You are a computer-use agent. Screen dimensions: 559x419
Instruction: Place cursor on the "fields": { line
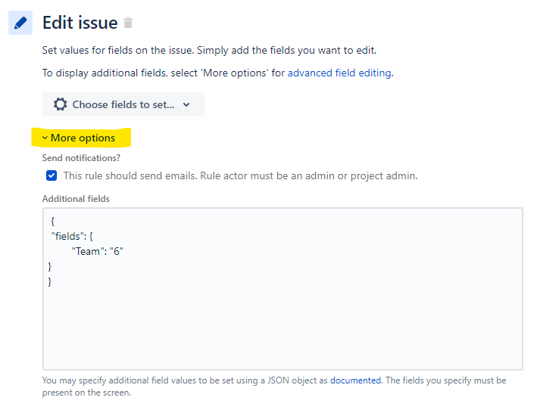[x=72, y=237]
